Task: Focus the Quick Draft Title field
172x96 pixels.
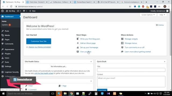Action: point(131,70)
